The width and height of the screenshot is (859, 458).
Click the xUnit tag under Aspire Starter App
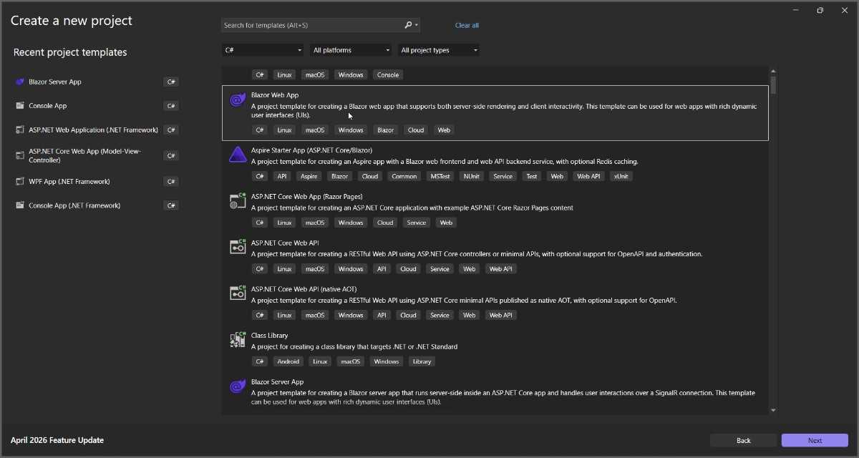620,176
